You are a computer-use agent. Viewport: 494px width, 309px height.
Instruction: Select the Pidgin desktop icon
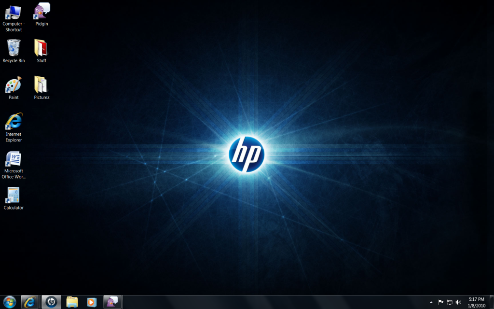(41, 14)
